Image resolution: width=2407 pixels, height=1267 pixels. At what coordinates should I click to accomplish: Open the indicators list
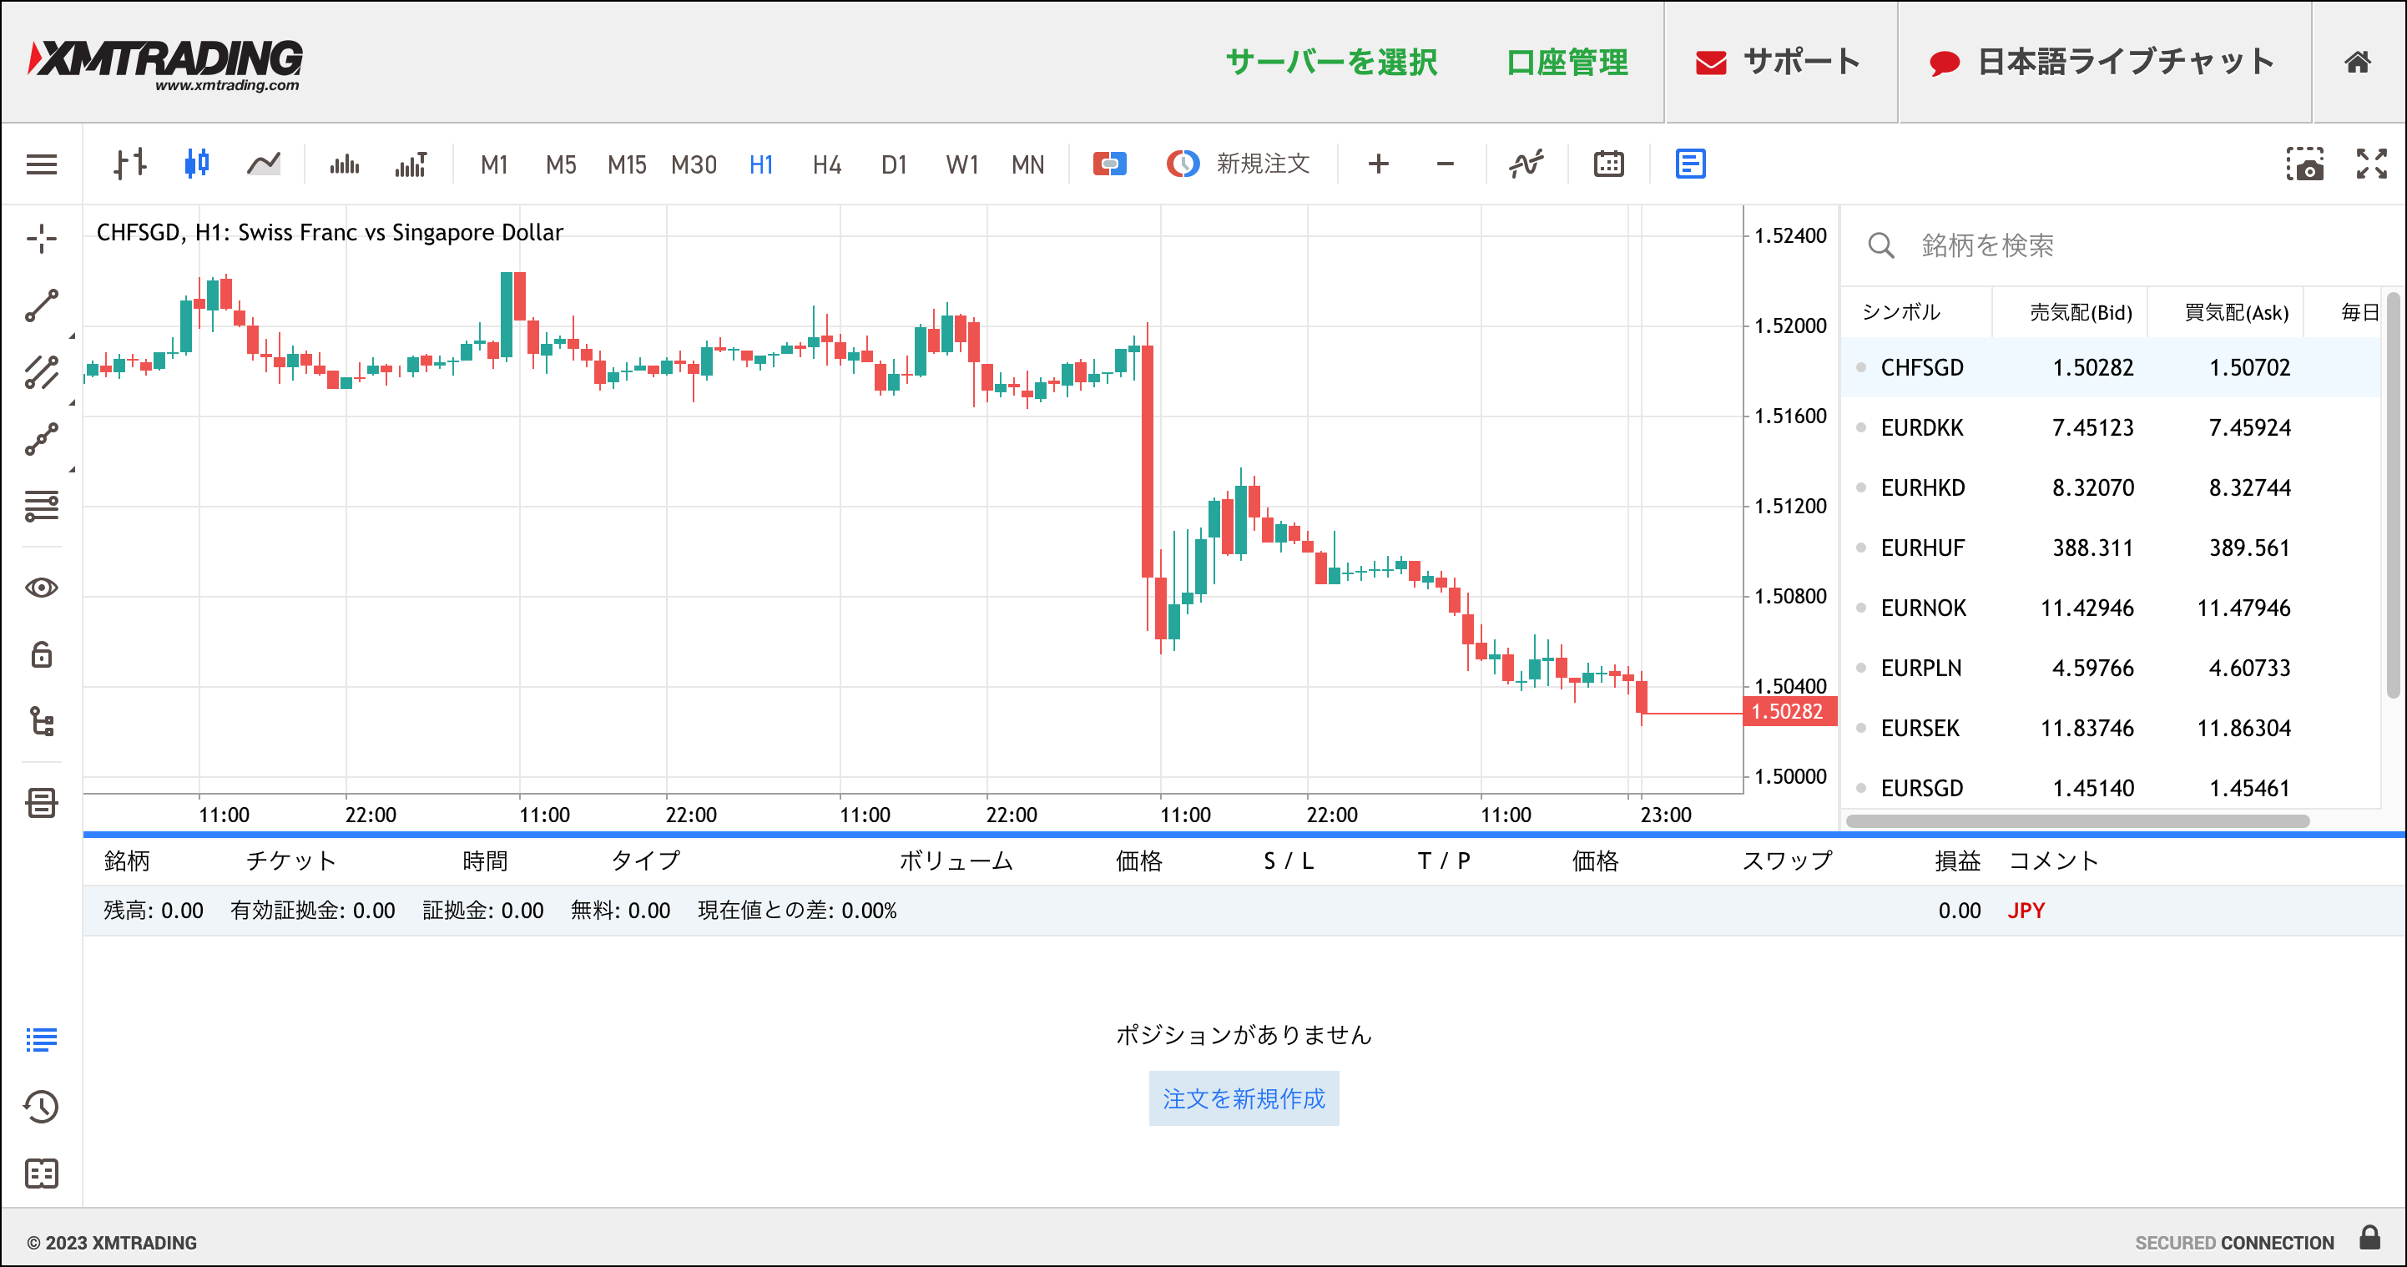[x=1525, y=164]
